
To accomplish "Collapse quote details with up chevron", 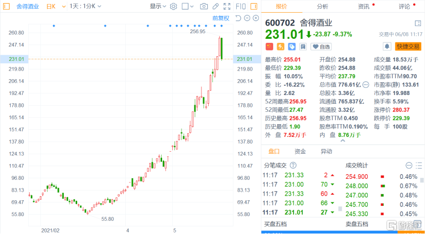I will (343, 141).
